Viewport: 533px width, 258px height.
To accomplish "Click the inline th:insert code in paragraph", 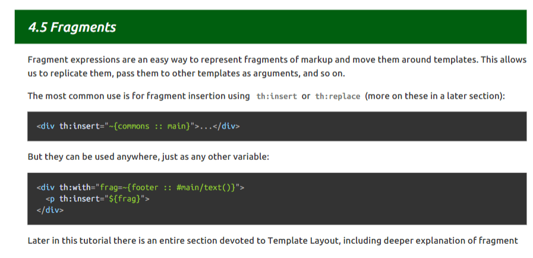I will [276, 96].
